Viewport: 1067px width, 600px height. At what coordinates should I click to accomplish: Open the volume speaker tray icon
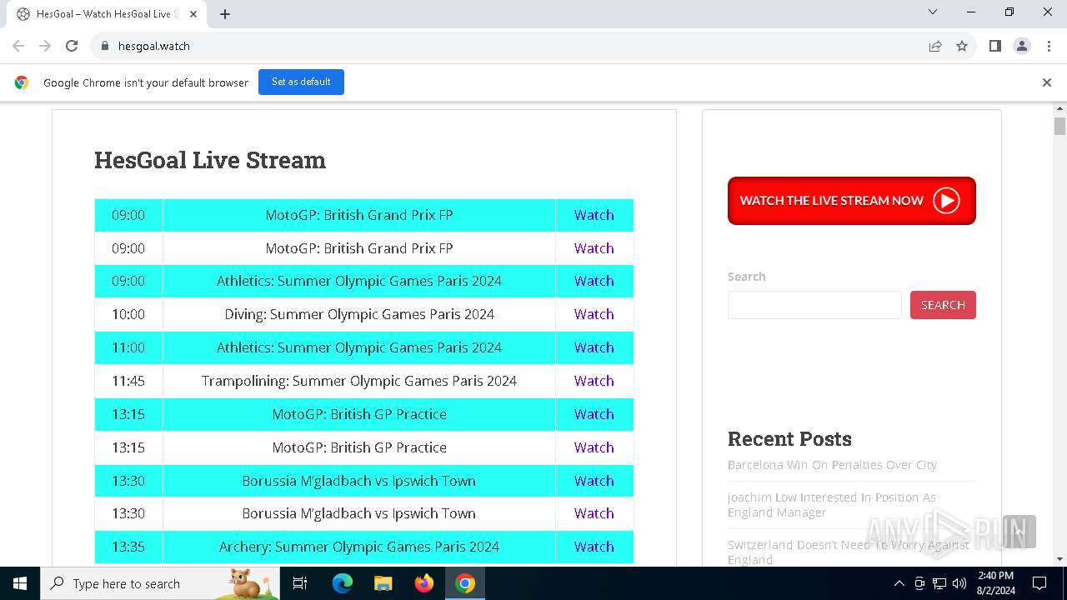point(959,583)
